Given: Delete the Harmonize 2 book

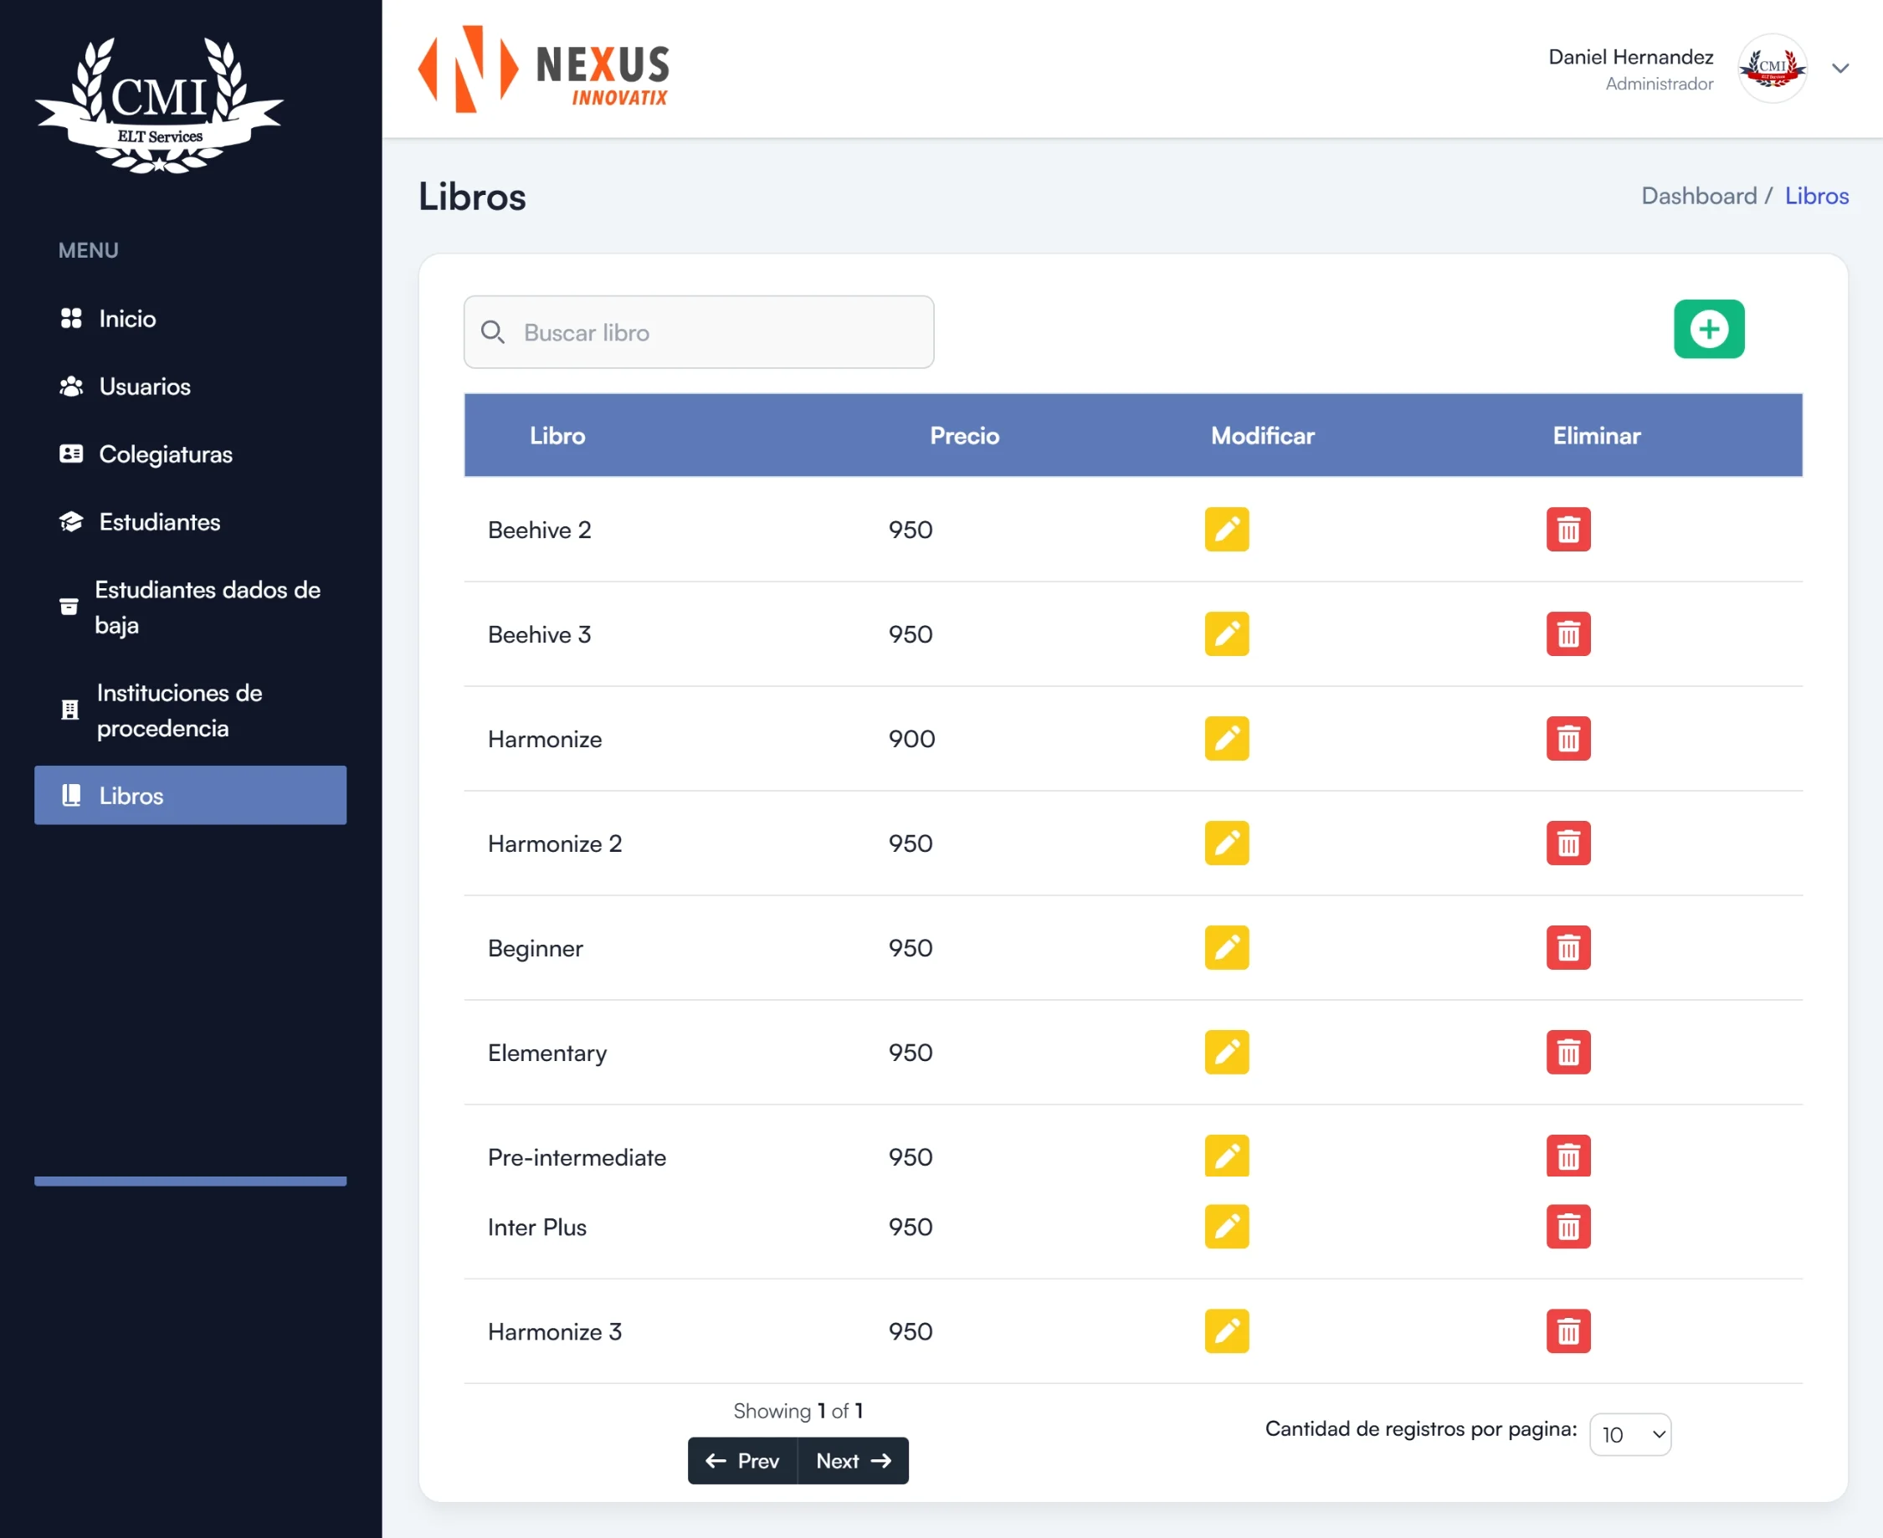Looking at the screenshot, I should pos(1567,843).
